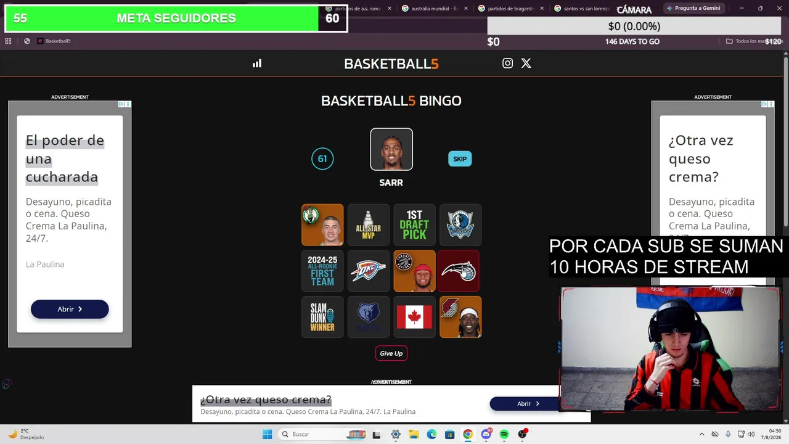Open Basketball5 Instagram page
Viewport: 789px width, 444px height.
[507, 63]
